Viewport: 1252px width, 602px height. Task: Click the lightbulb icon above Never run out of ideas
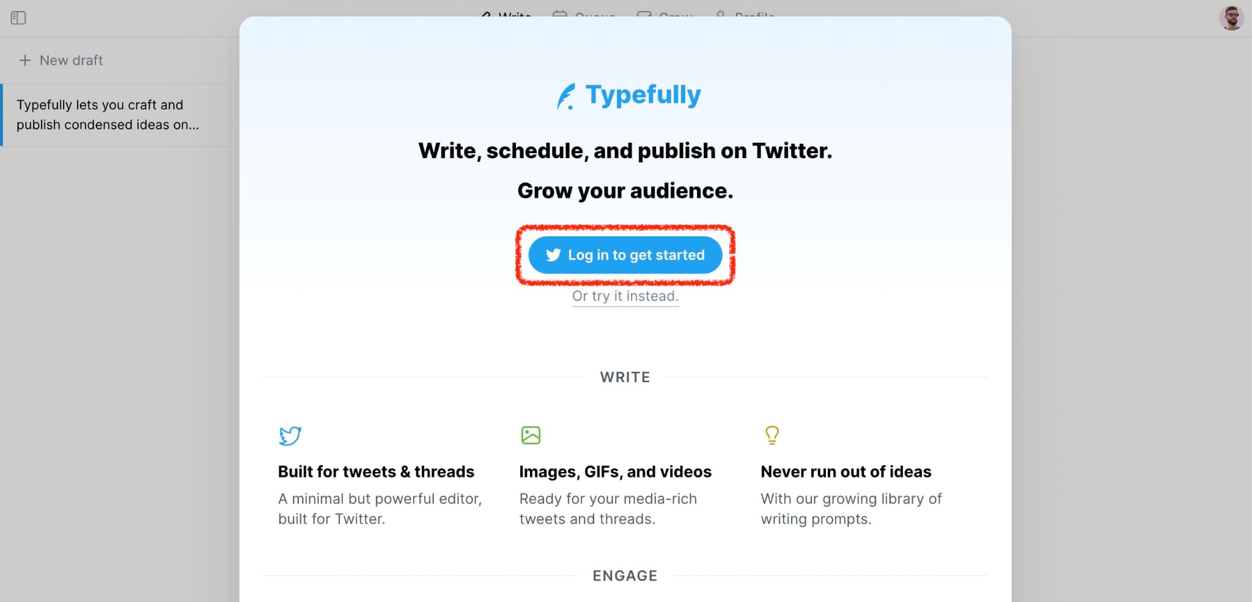(771, 435)
